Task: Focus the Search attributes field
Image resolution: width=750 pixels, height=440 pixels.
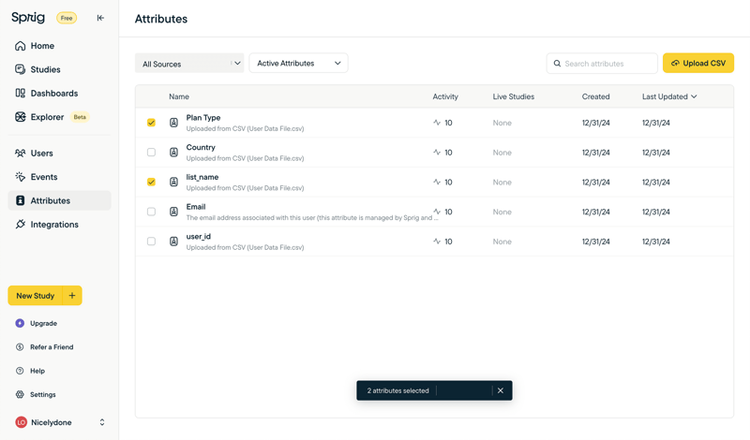Action: click(x=602, y=64)
